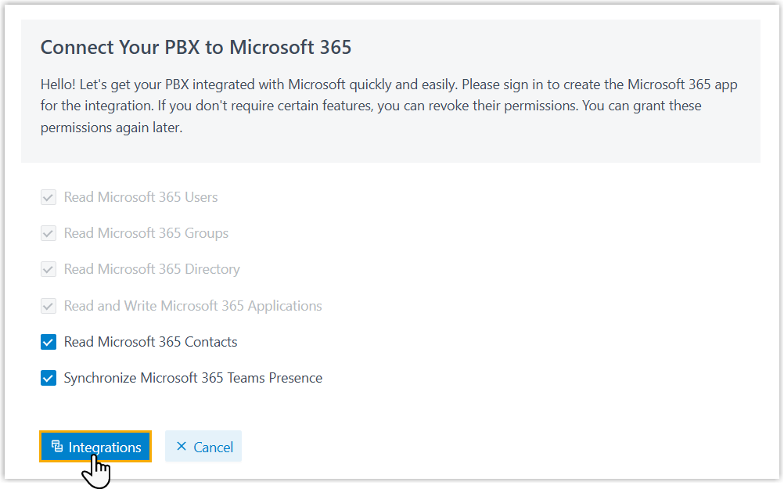Click the "Read Microsoft 365 Contacts" label

150,342
